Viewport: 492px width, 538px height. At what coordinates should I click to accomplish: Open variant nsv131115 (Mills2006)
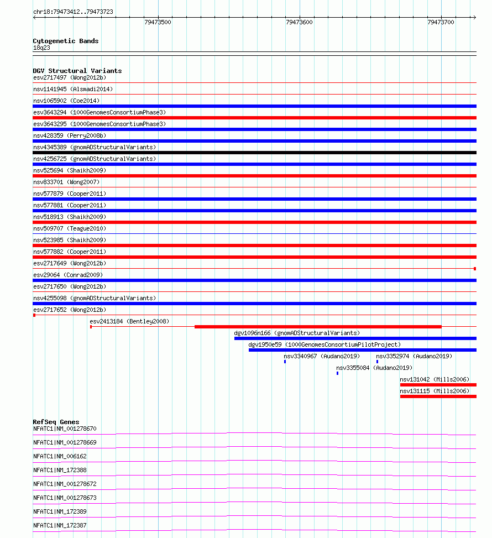[435, 391]
